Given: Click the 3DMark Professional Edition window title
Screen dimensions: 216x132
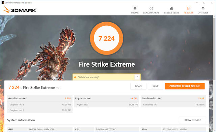Looking at the screenshot, I should click(x=19, y=3).
